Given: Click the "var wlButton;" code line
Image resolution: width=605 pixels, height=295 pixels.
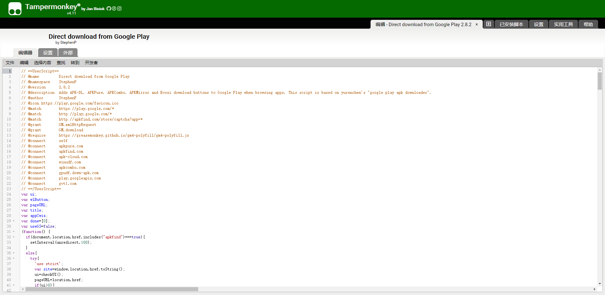Looking at the screenshot, I should 36,200.
